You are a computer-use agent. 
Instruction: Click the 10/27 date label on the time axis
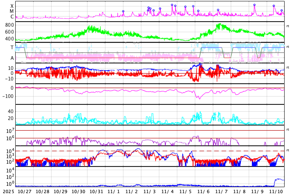[24, 191]
